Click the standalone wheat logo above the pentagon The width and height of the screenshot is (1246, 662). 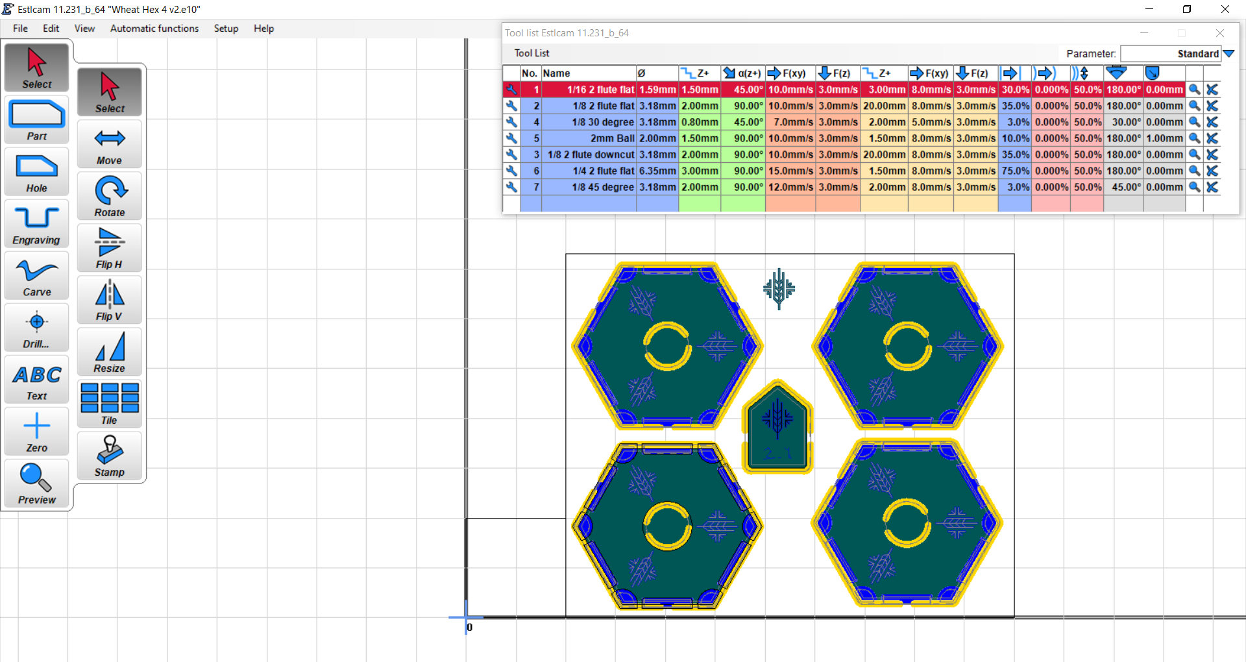coord(779,288)
